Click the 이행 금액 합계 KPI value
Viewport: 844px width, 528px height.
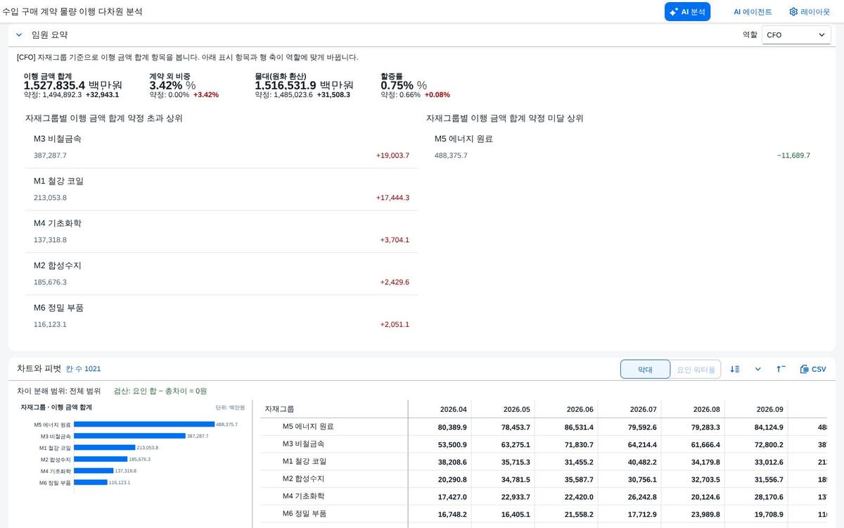click(x=73, y=85)
